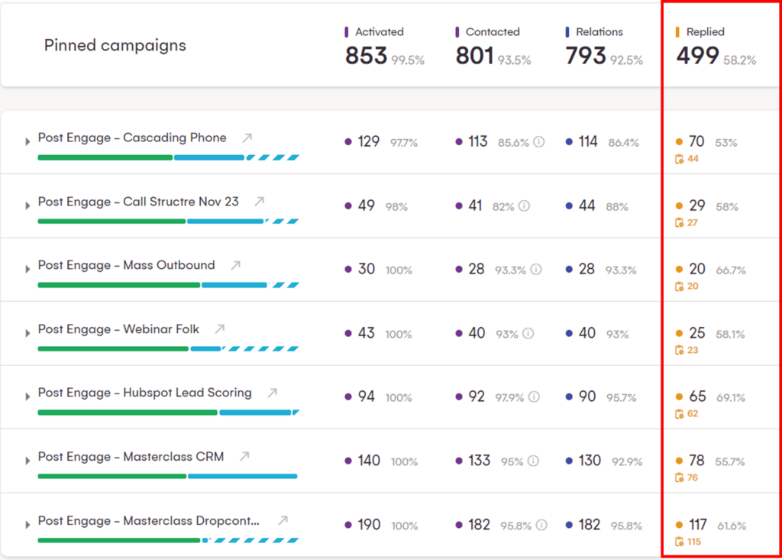Click Call Structre Nov 23 progress bar
The height and width of the screenshot is (560, 782).
pyautogui.click(x=167, y=221)
